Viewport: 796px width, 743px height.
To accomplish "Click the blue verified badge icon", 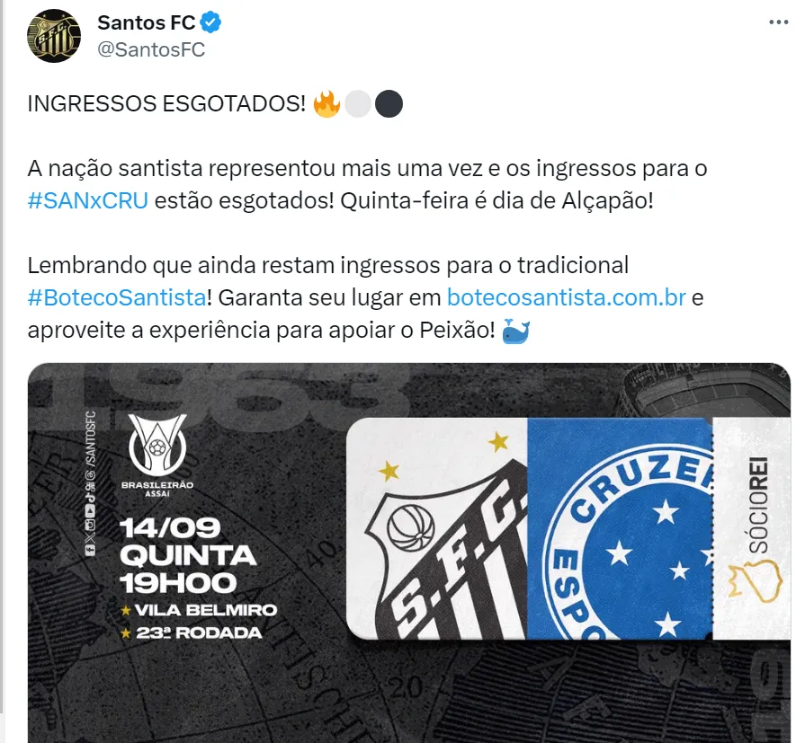I will [210, 22].
